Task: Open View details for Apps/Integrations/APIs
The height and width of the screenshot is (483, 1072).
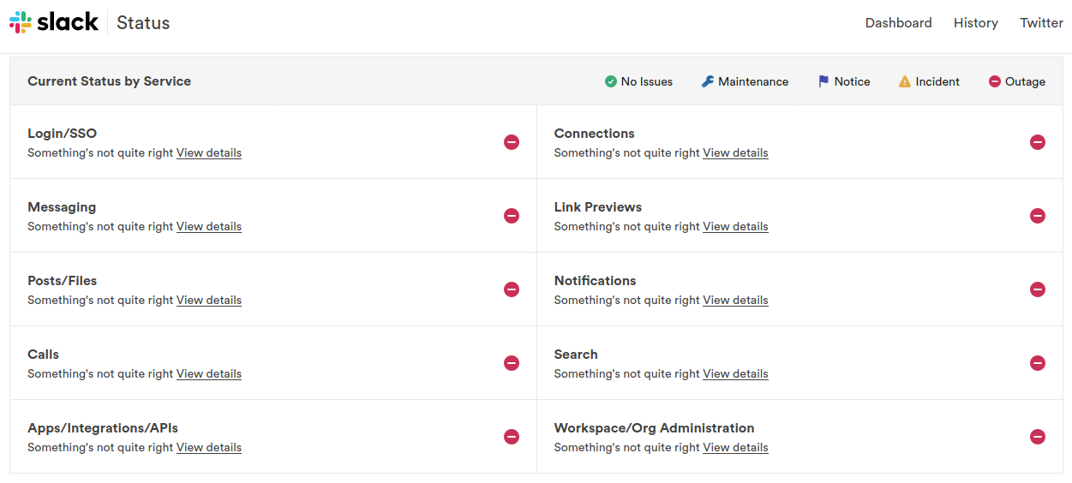Action: tap(209, 447)
